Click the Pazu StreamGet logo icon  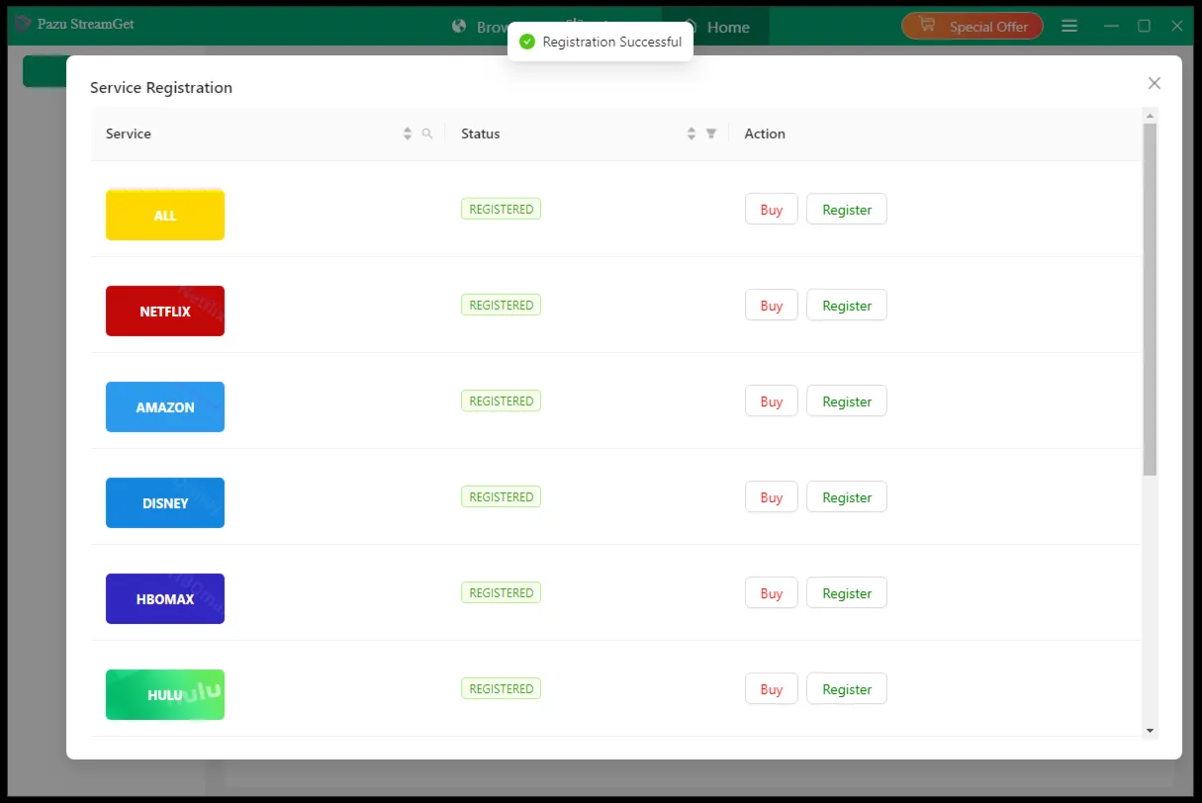(23, 24)
